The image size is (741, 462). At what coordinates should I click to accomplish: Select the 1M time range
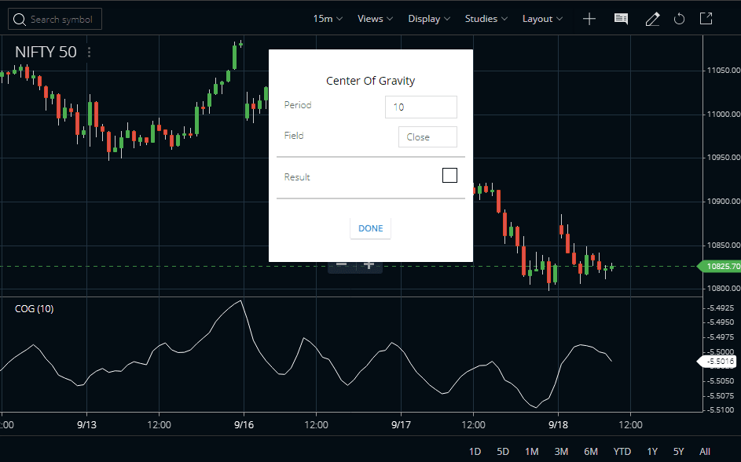(x=532, y=452)
